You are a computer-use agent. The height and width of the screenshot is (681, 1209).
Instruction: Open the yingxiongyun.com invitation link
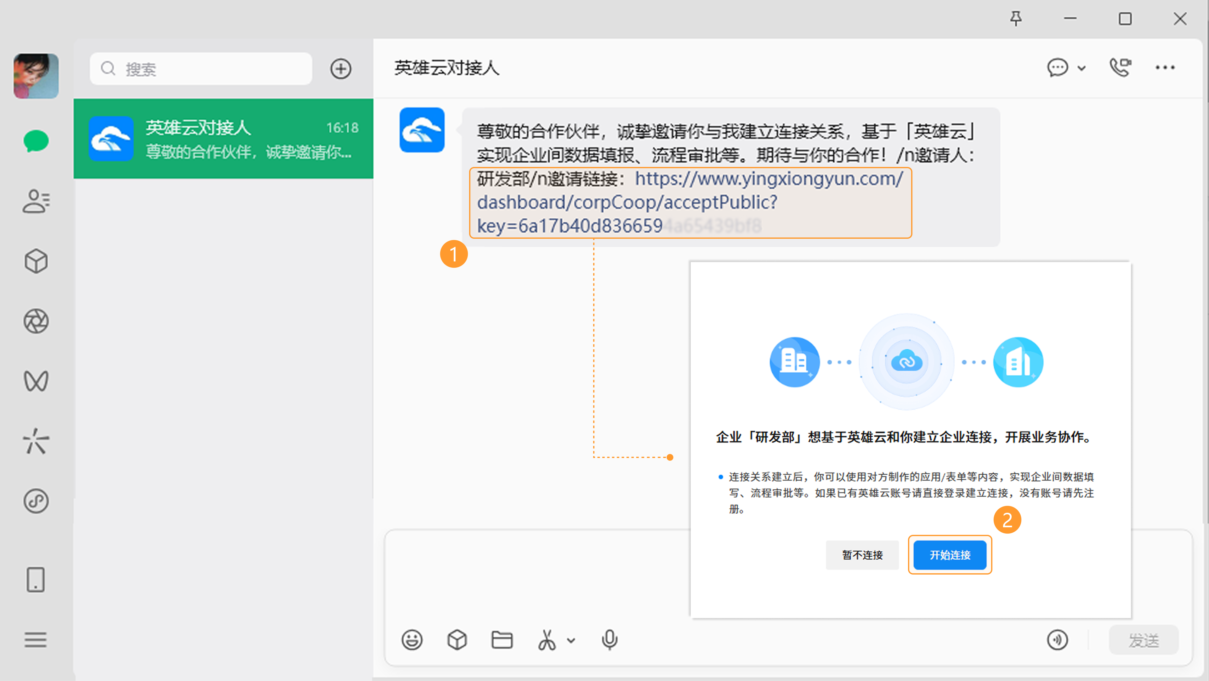coord(690,203)
